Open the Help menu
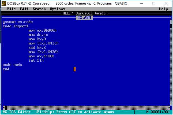The height and width of the screenshot is (115, 173). (164, 9)
